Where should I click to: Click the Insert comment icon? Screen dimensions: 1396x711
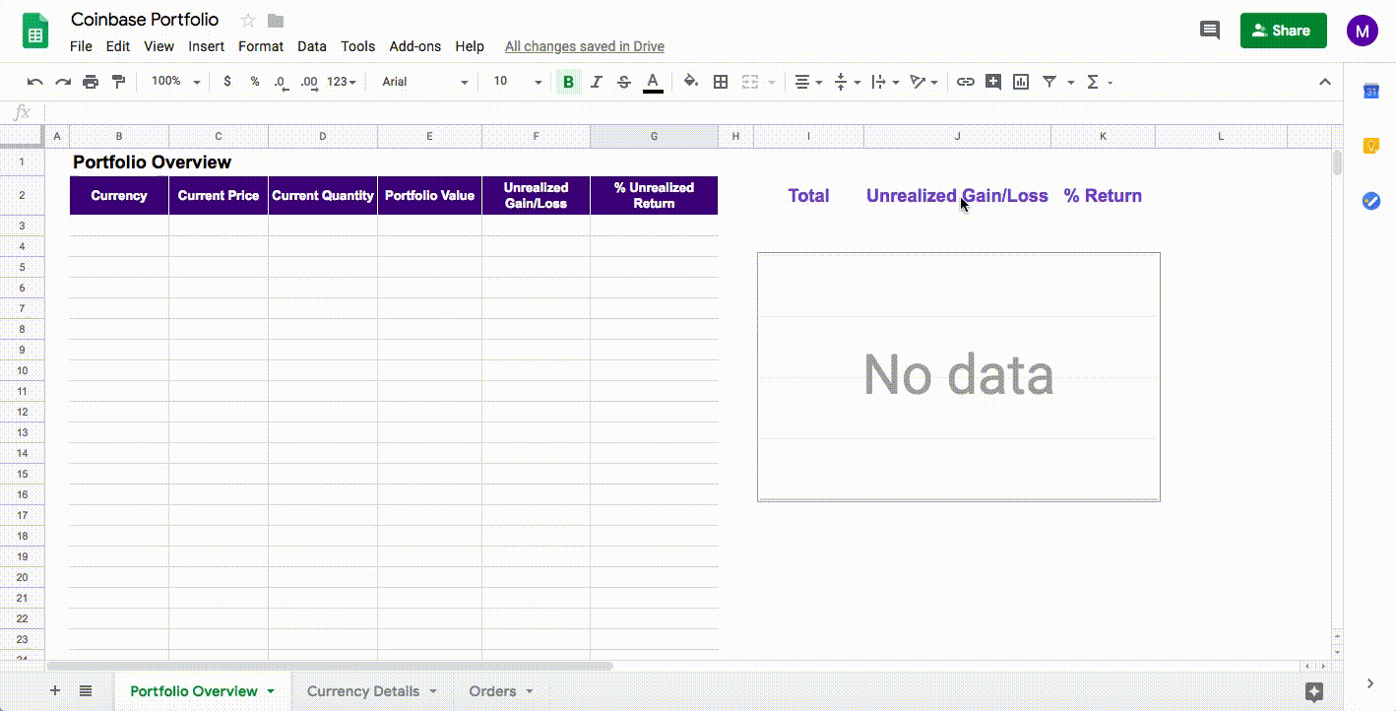(993, 82)
